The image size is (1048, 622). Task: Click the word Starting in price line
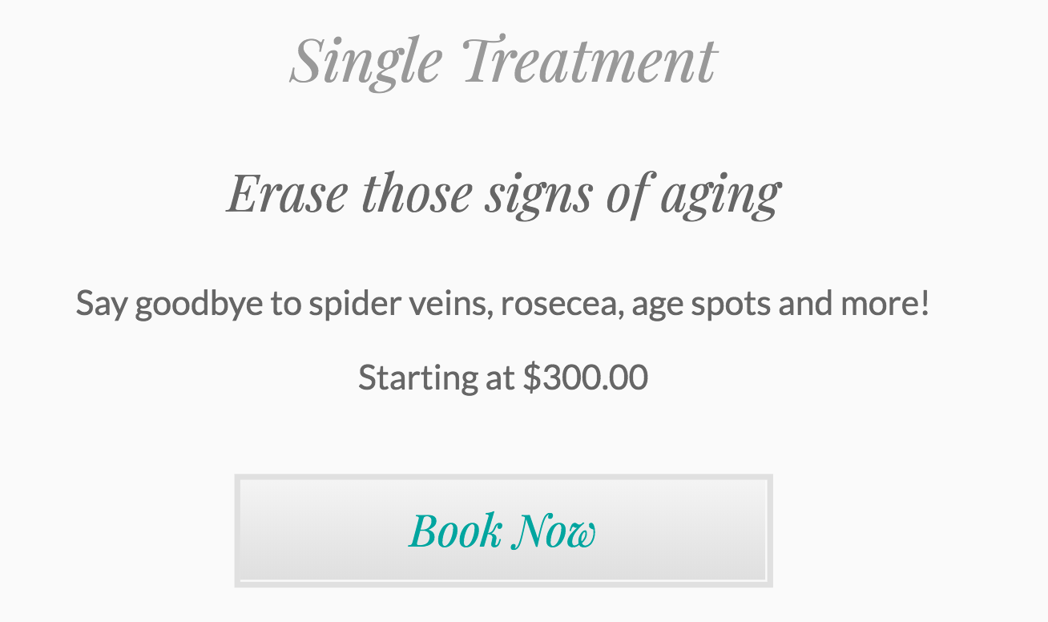(417, 378)
